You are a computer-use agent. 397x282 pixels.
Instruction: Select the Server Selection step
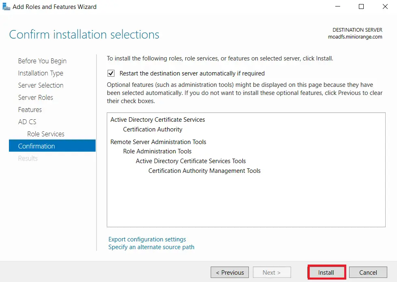(x=41, y=85)
